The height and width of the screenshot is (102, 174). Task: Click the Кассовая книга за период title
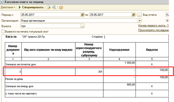[24, 2]
